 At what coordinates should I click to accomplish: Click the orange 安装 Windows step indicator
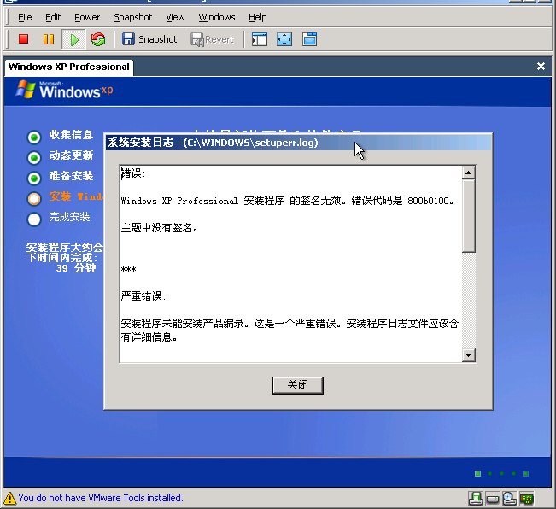click(x=34, y=198)
